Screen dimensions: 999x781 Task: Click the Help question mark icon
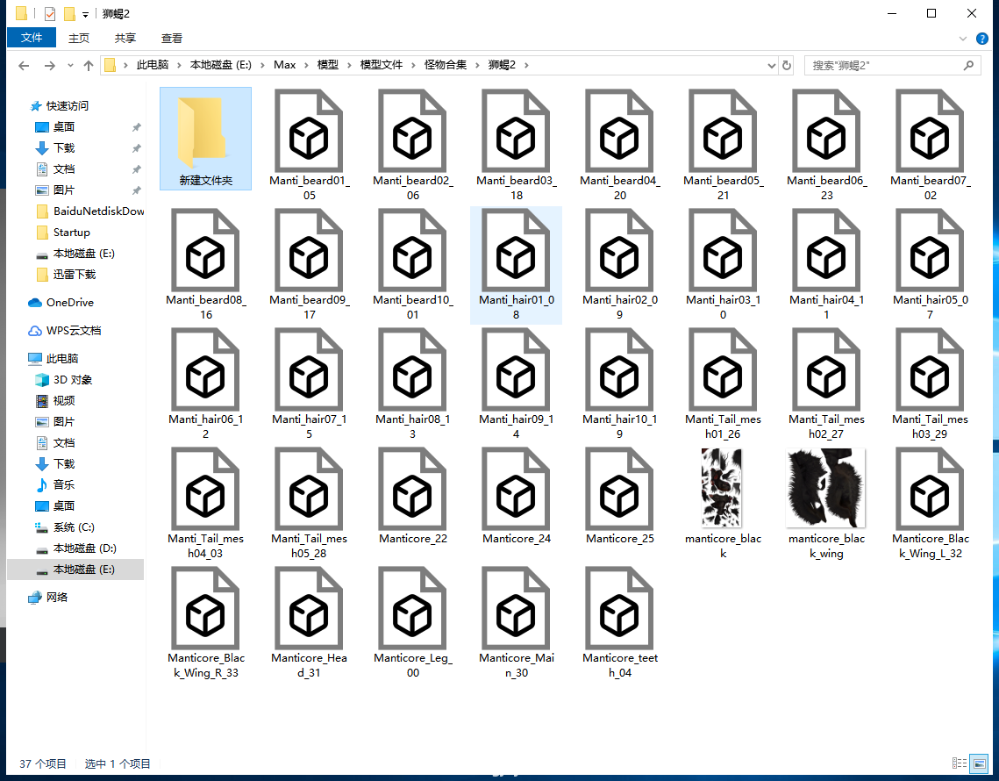(981, 38)
